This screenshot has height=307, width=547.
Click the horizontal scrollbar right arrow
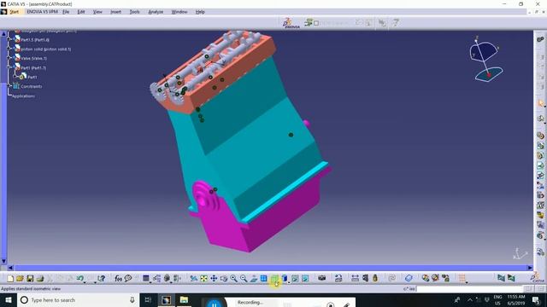click(x=530, y=268)
